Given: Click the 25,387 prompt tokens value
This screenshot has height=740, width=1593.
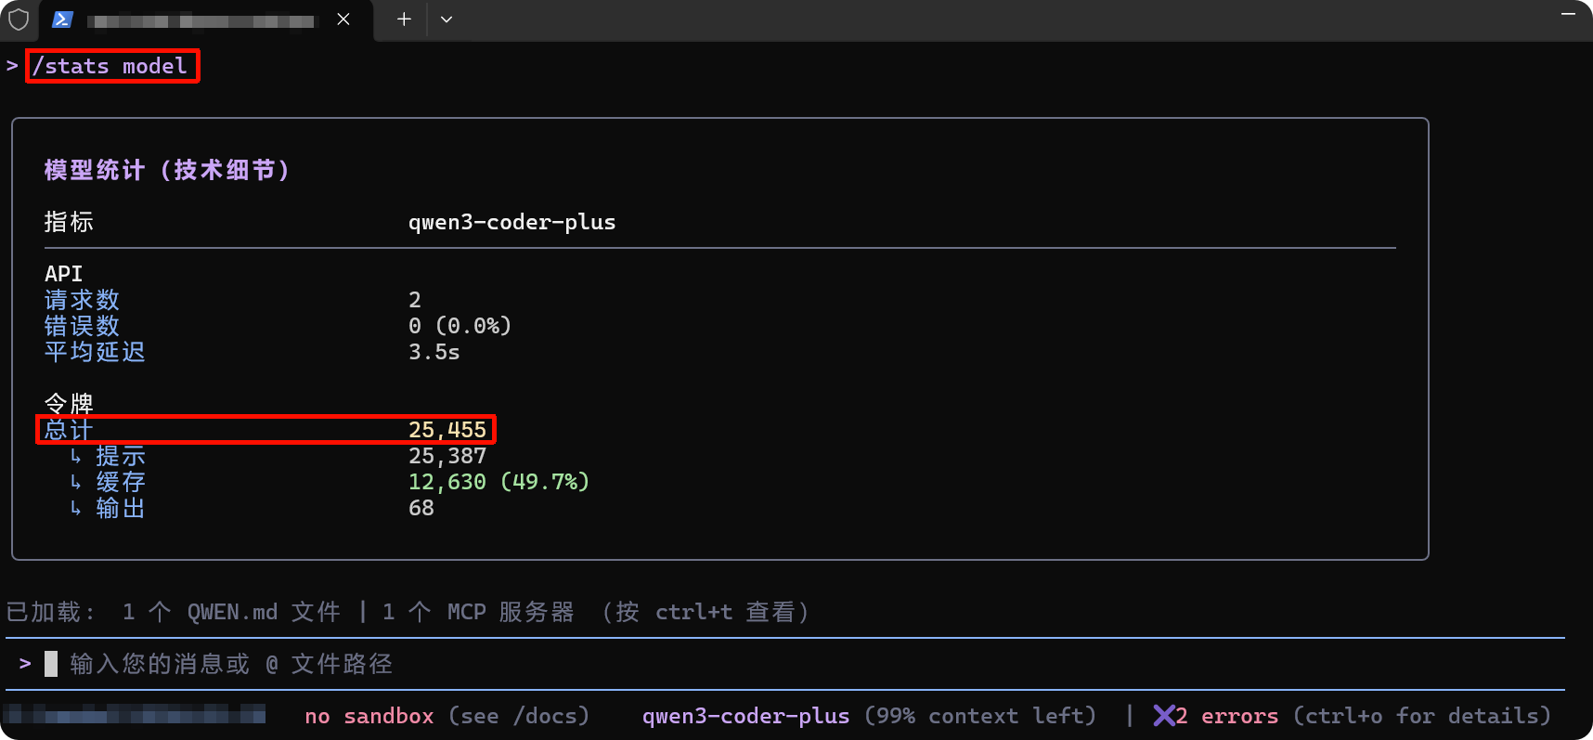Looking at the screenshot, I should [x=447, y=456].
